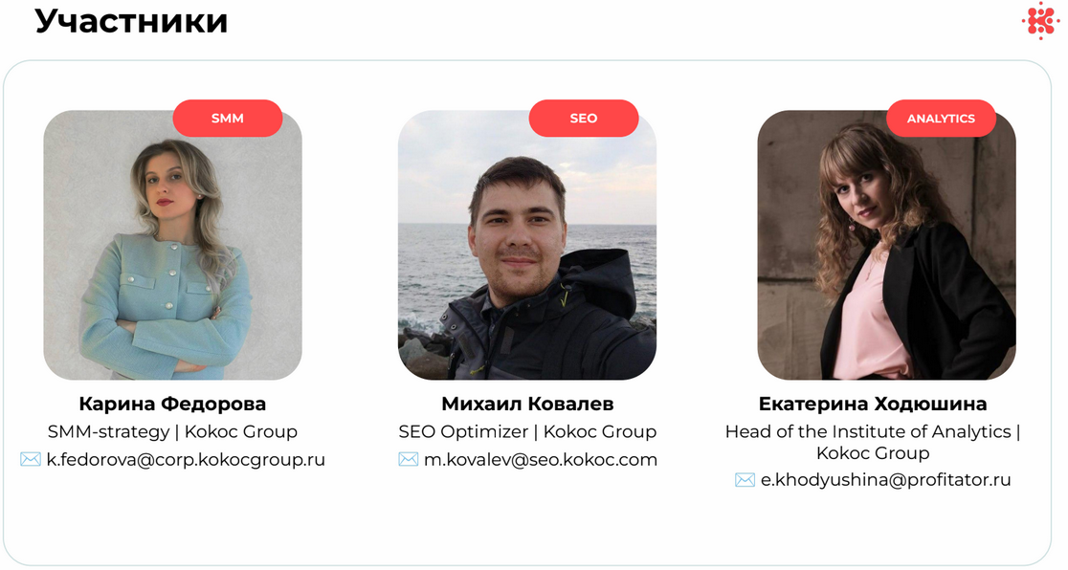
Task: Click the SEO Optimizer | Kokoc Group job title
Action: click(527, 431)
